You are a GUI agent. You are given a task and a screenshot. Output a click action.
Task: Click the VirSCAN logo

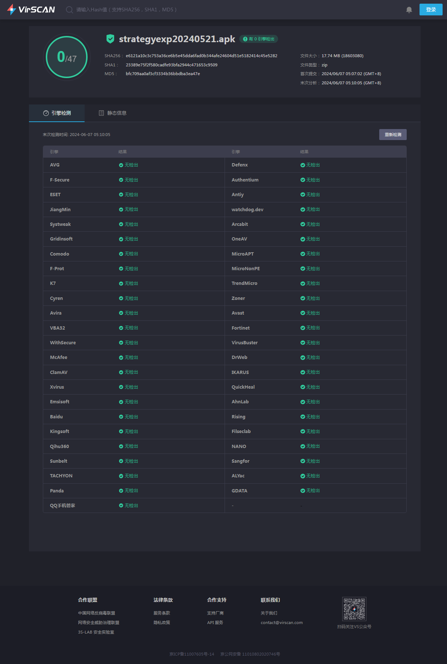point(31,10)
